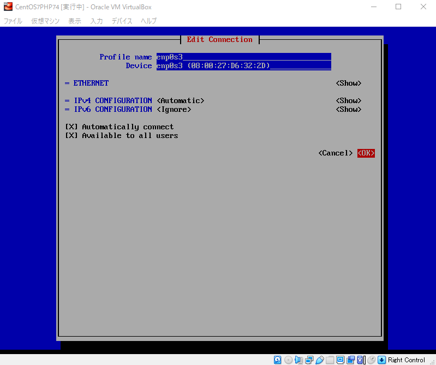Click the audio status icon
436x365 pixels.
coord(298,360)
